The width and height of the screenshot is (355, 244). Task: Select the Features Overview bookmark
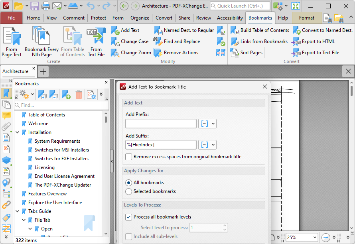pyautogui.click(x=47, y=194)
